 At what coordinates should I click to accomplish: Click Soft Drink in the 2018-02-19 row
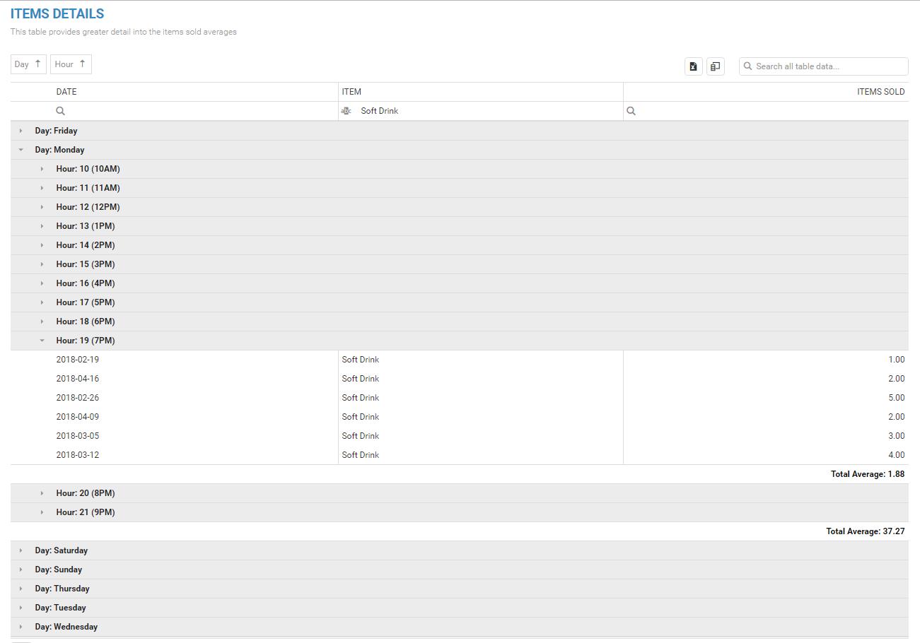pyautogui.click(x=361, y=360)
